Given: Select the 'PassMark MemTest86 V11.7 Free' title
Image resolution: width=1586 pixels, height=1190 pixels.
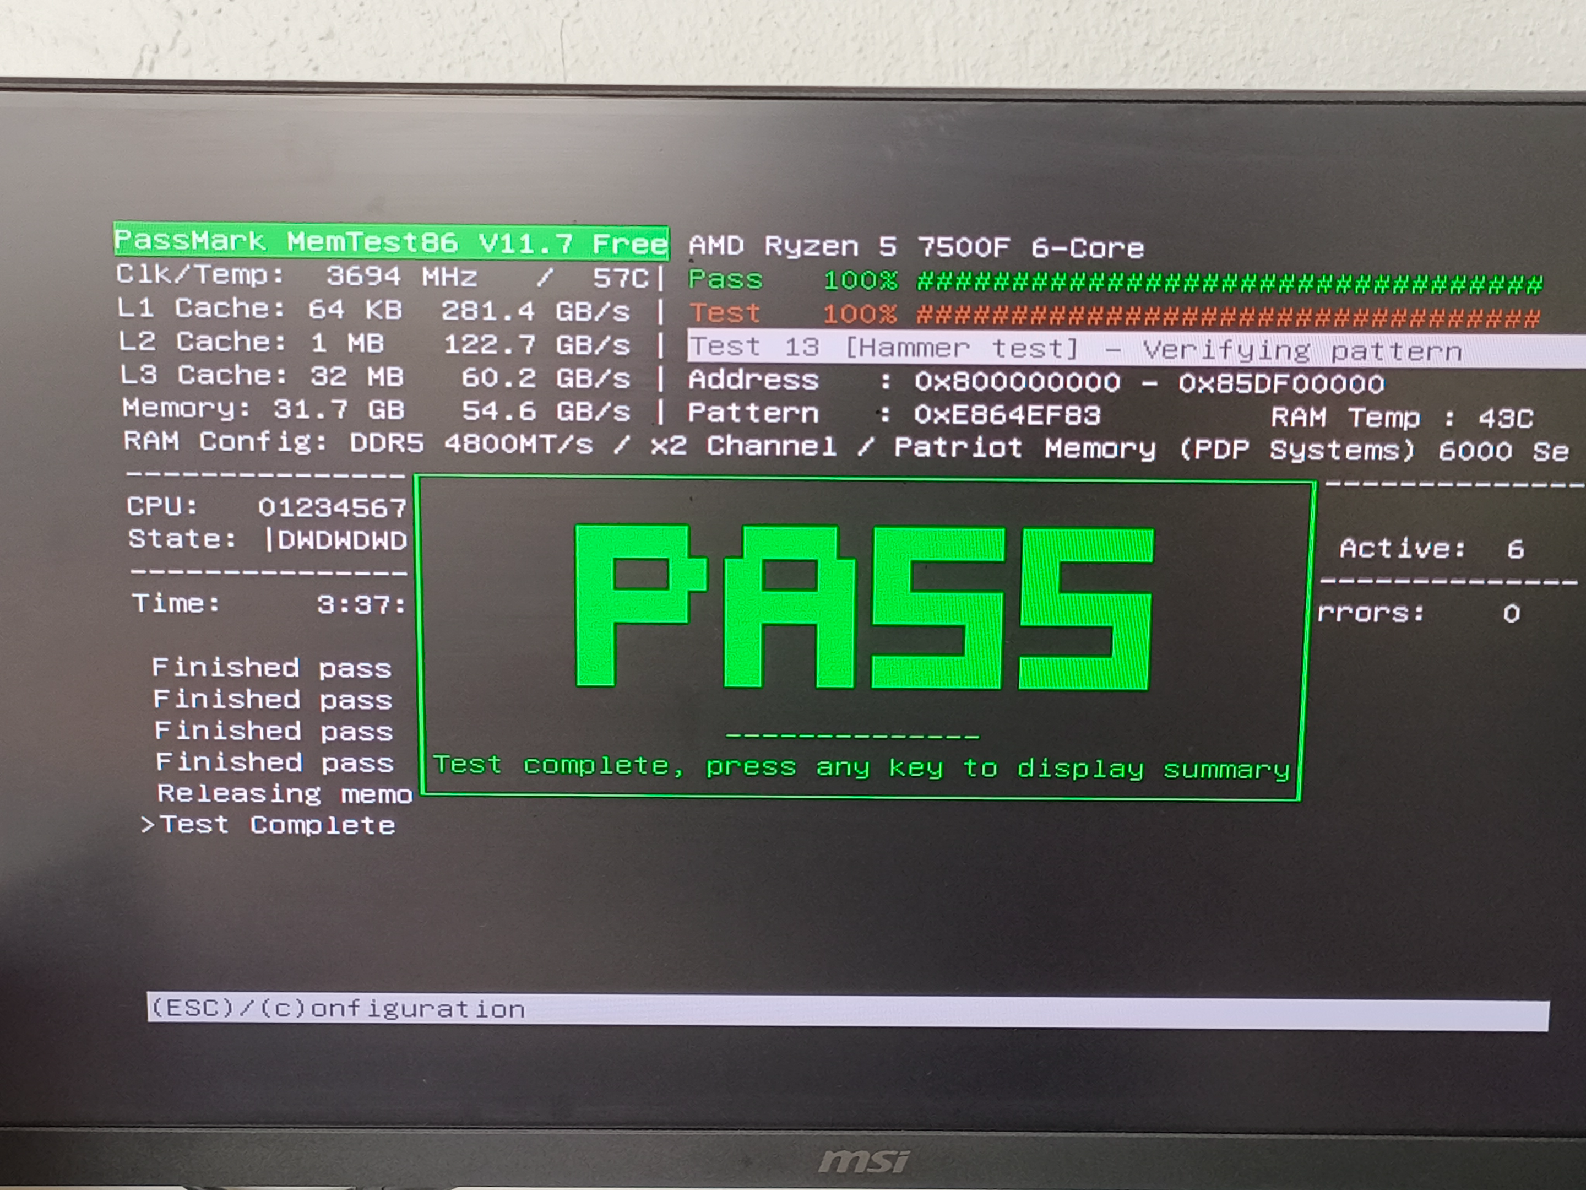Looking at the screenshot, I should tap(392, 242).
